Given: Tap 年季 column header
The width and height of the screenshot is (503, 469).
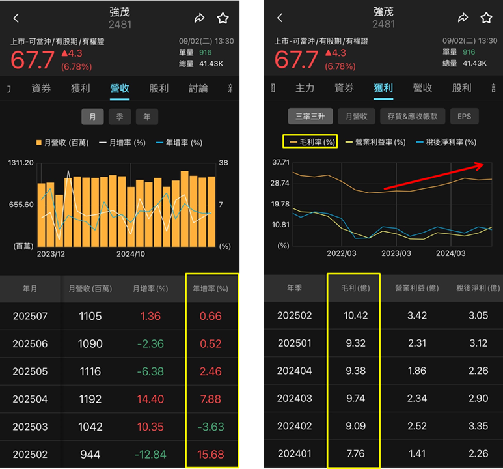Looking at the screenshot, I should pyautogui.click(x=294, y=288).
